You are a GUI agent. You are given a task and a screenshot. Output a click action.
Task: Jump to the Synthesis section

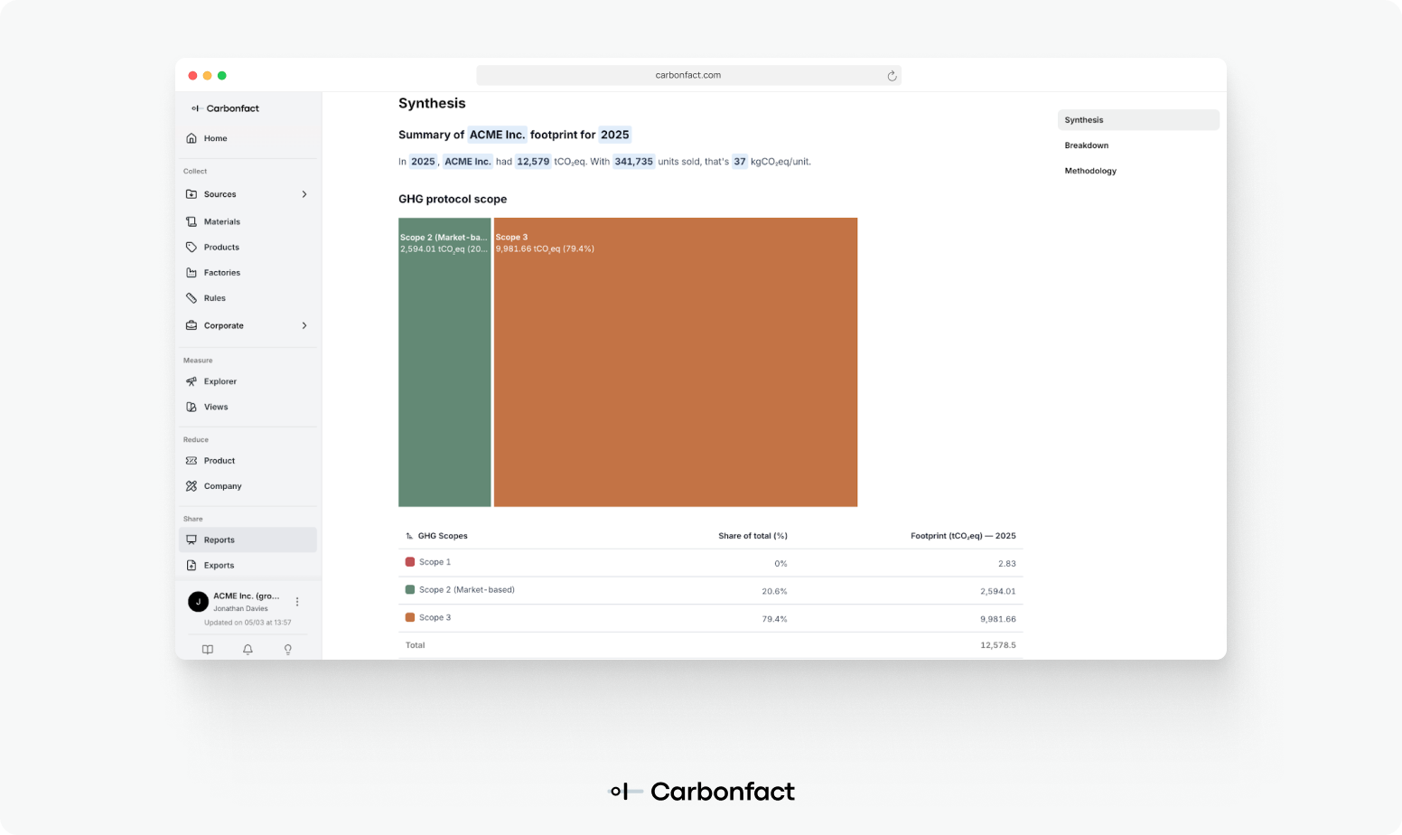pos(1138,120)
